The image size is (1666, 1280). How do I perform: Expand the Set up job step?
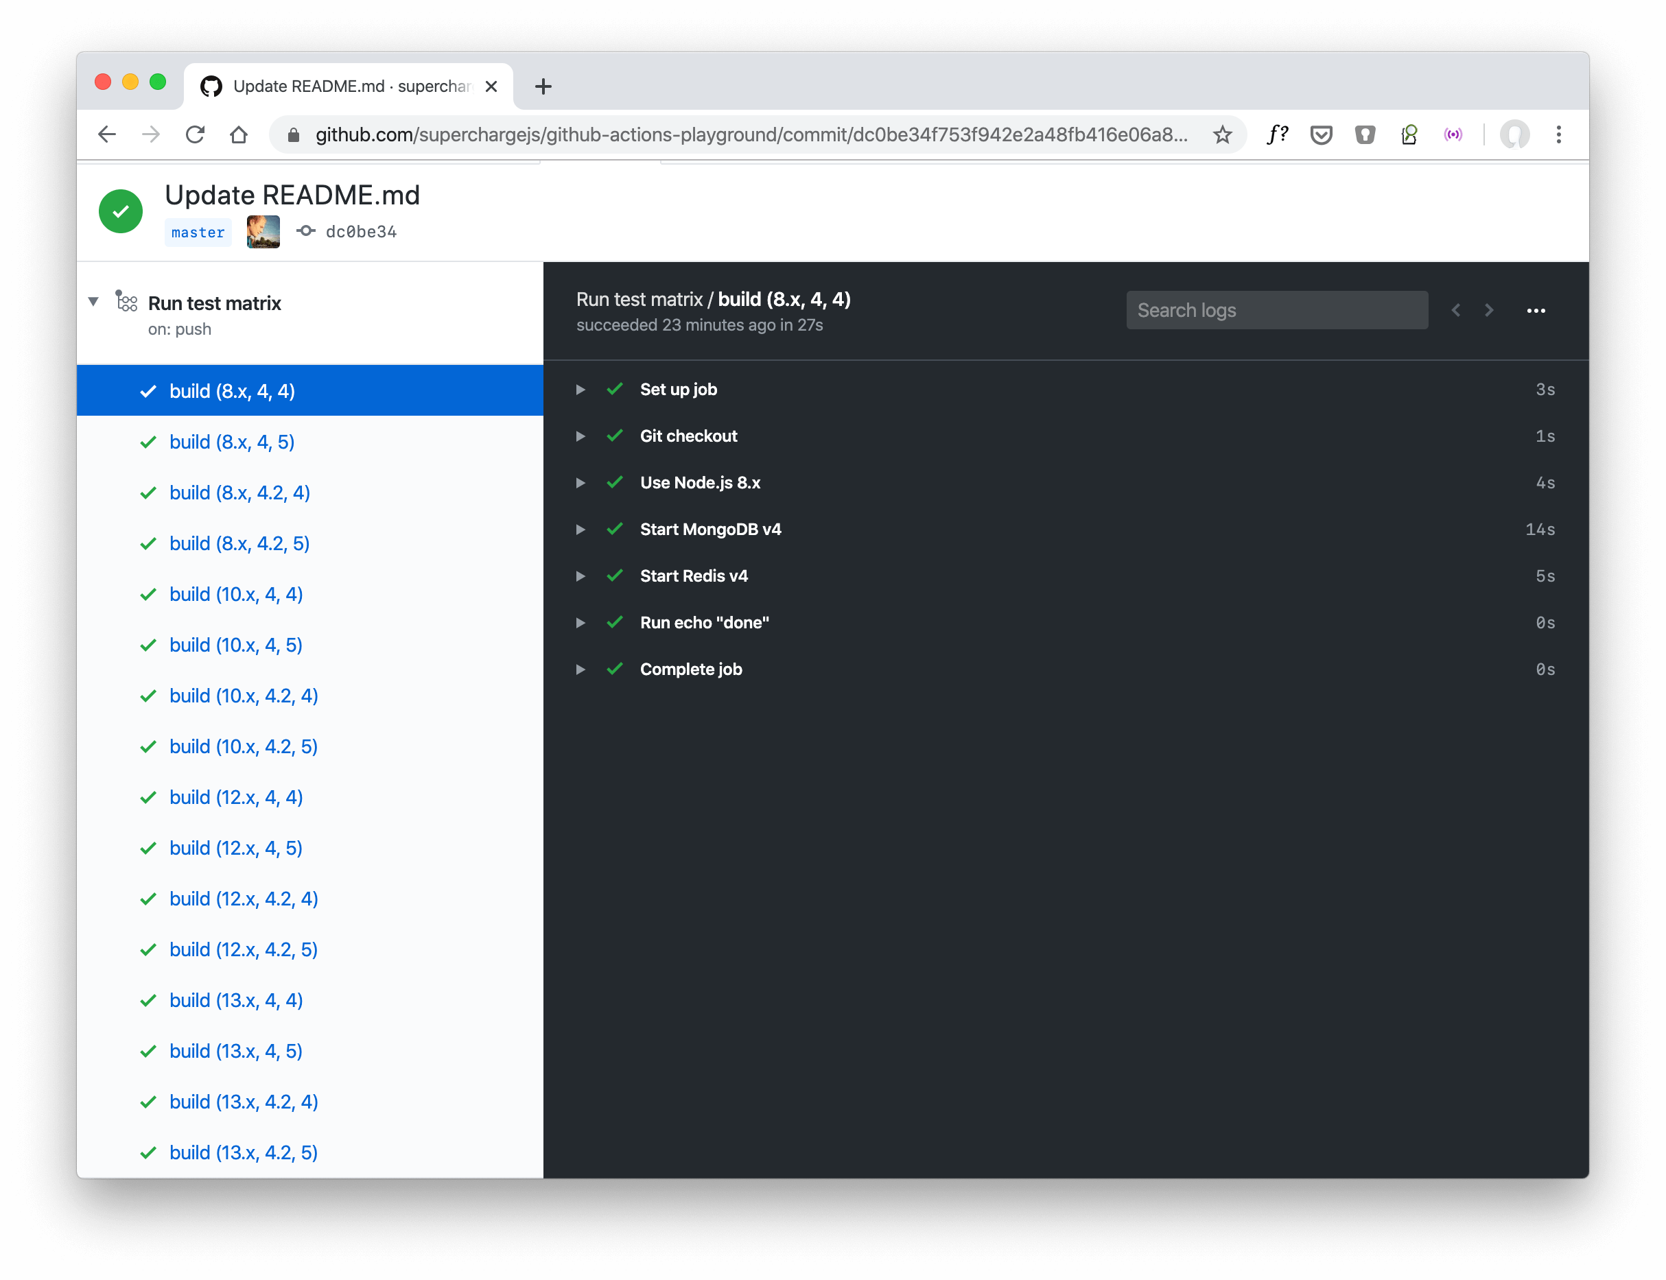(x=580, y=390)
